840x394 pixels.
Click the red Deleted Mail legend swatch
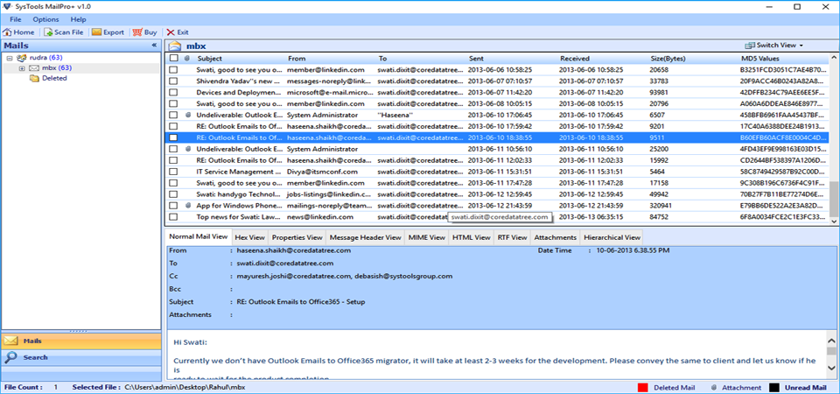pos(643,388)
